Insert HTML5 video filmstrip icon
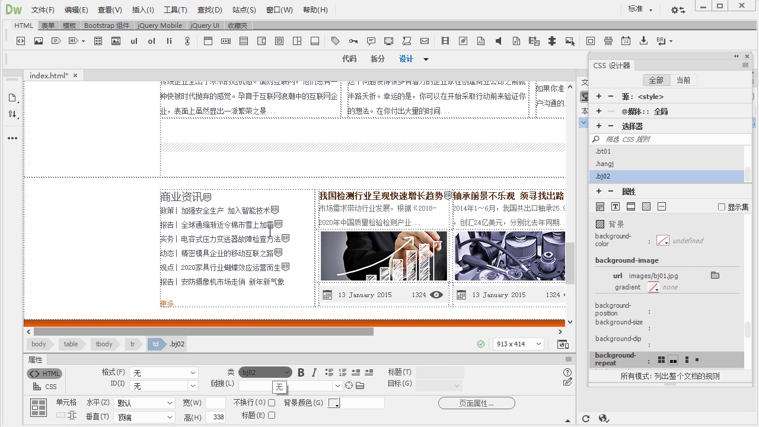759x427 pixels. coord(445,41)
